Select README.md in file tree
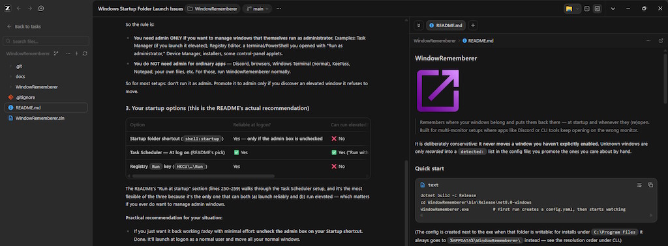Image resolution: width=668 pixels, height=246 pixels. click(x=46, y=107)
